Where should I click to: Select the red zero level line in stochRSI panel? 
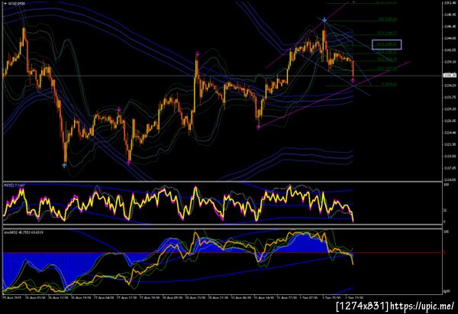(x=222, y=253)
